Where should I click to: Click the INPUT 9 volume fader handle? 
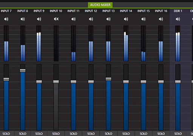[39, 82]
